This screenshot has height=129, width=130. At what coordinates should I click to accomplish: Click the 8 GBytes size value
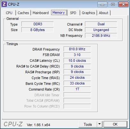[x=37, y=30]
